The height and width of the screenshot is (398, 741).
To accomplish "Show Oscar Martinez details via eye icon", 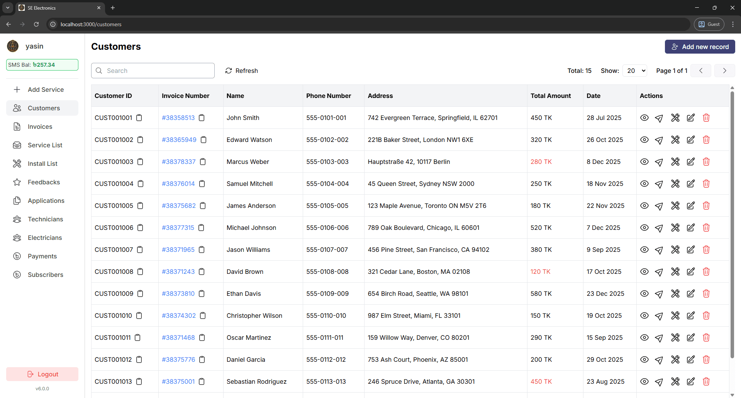I will click(x=644, y=337).
